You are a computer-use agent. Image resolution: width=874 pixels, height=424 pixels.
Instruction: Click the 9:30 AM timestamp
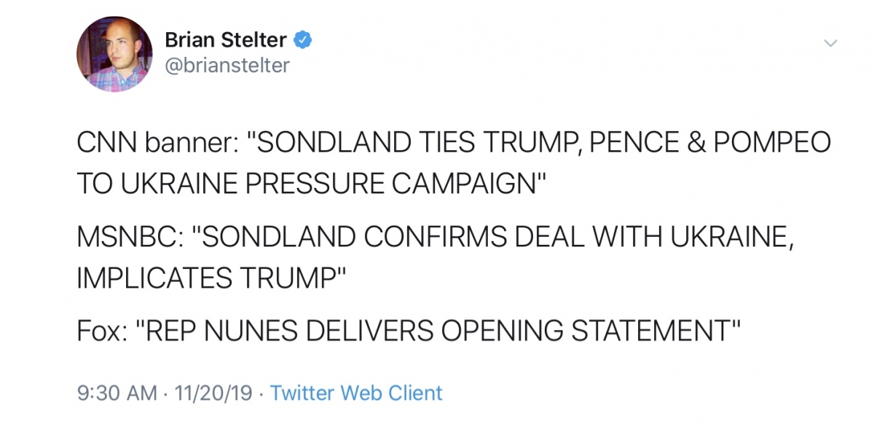pos(117,393)
